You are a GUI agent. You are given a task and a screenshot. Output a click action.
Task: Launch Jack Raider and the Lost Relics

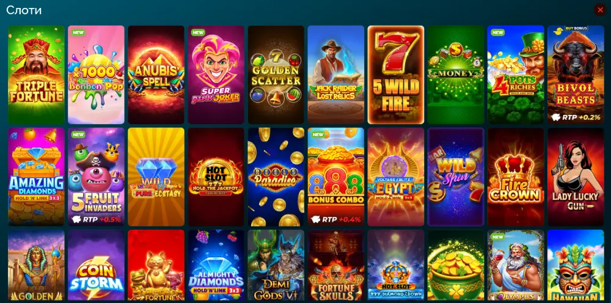click(336, 75)
